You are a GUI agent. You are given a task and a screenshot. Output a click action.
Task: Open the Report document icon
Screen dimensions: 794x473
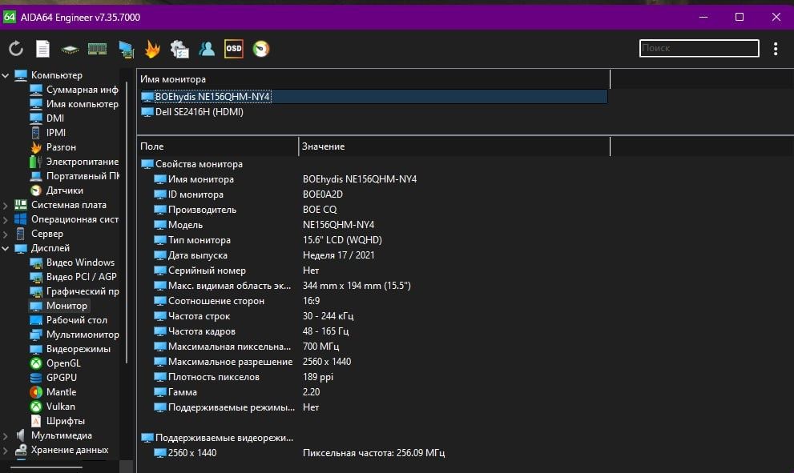(x=42, y=49)
